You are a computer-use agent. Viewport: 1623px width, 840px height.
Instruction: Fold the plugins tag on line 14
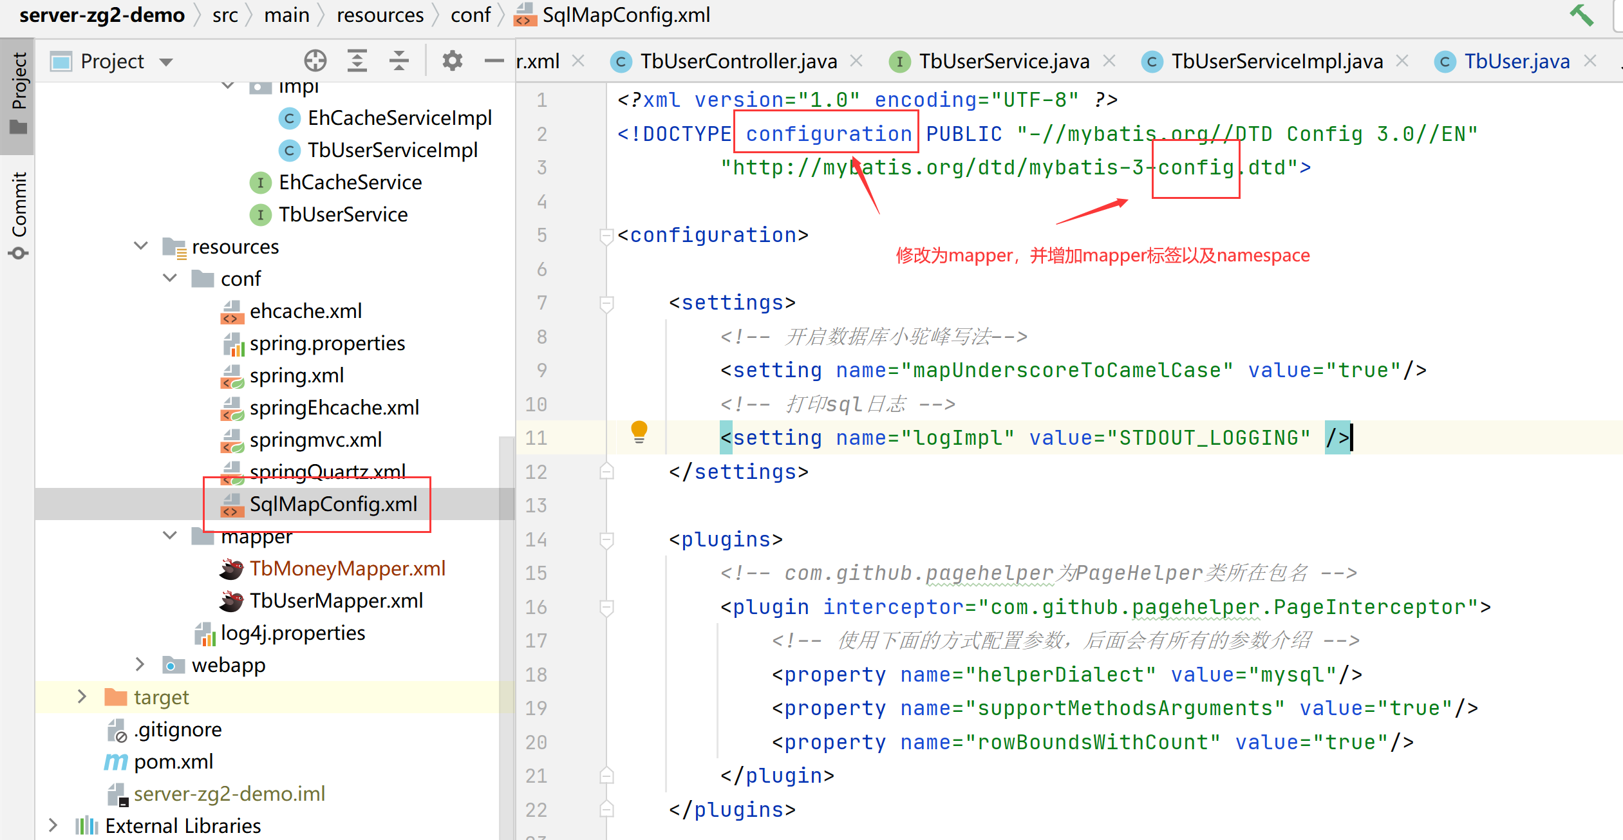pos(606,539)
